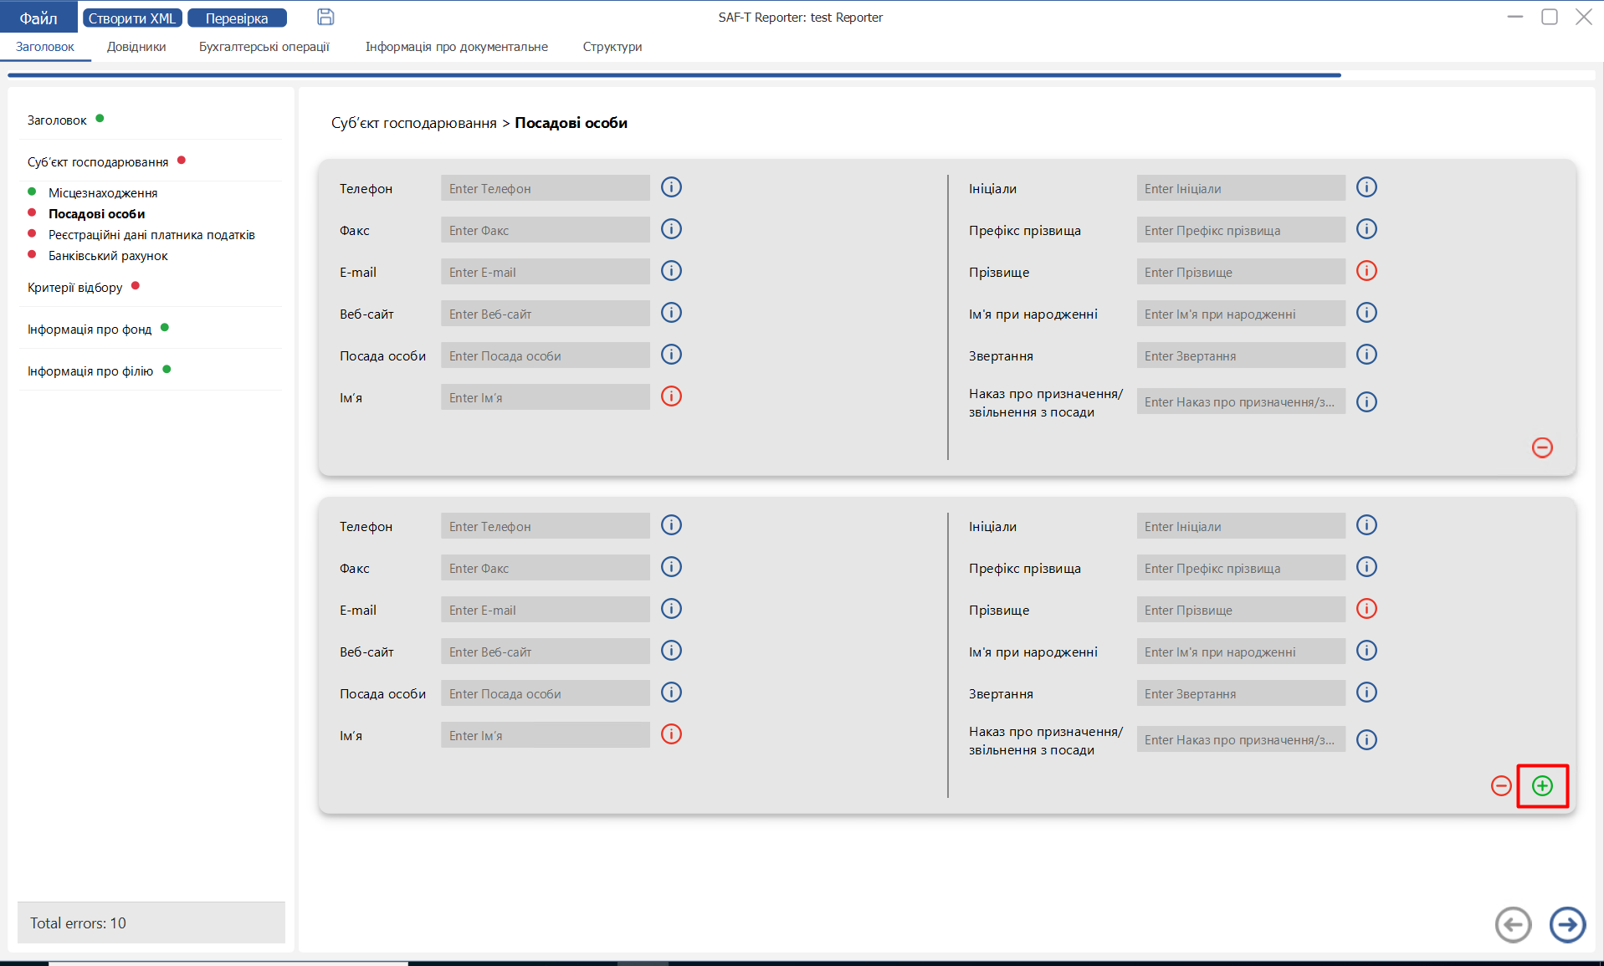The image size is (1604, 966).
Task: Click info icon next to first card's Телефон field
Action: pyautogui.click(x=671, y=187)
